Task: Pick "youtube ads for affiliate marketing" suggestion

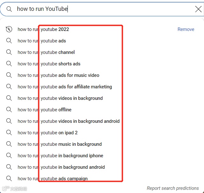Action: pos(76,87)
